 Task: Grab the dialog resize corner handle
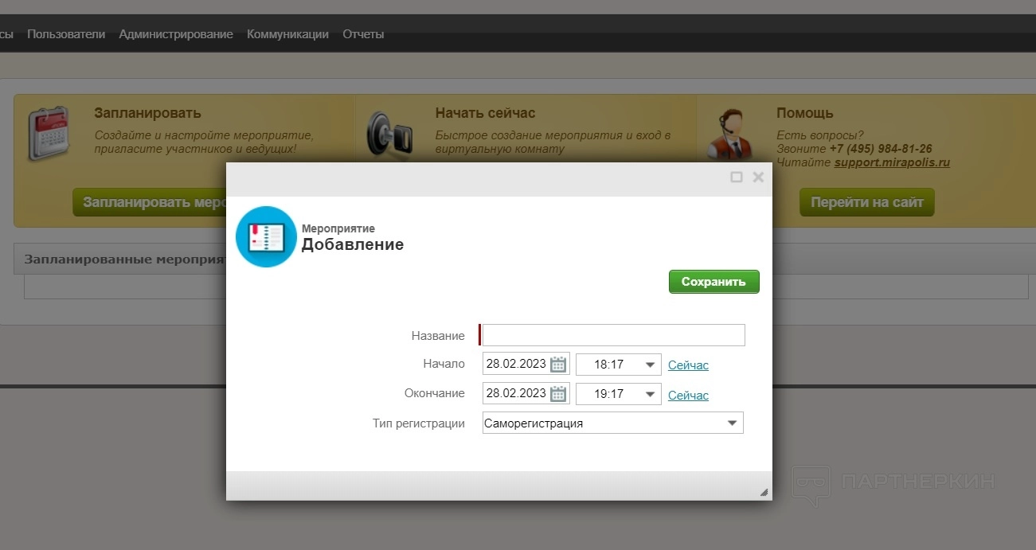[764, 493]
